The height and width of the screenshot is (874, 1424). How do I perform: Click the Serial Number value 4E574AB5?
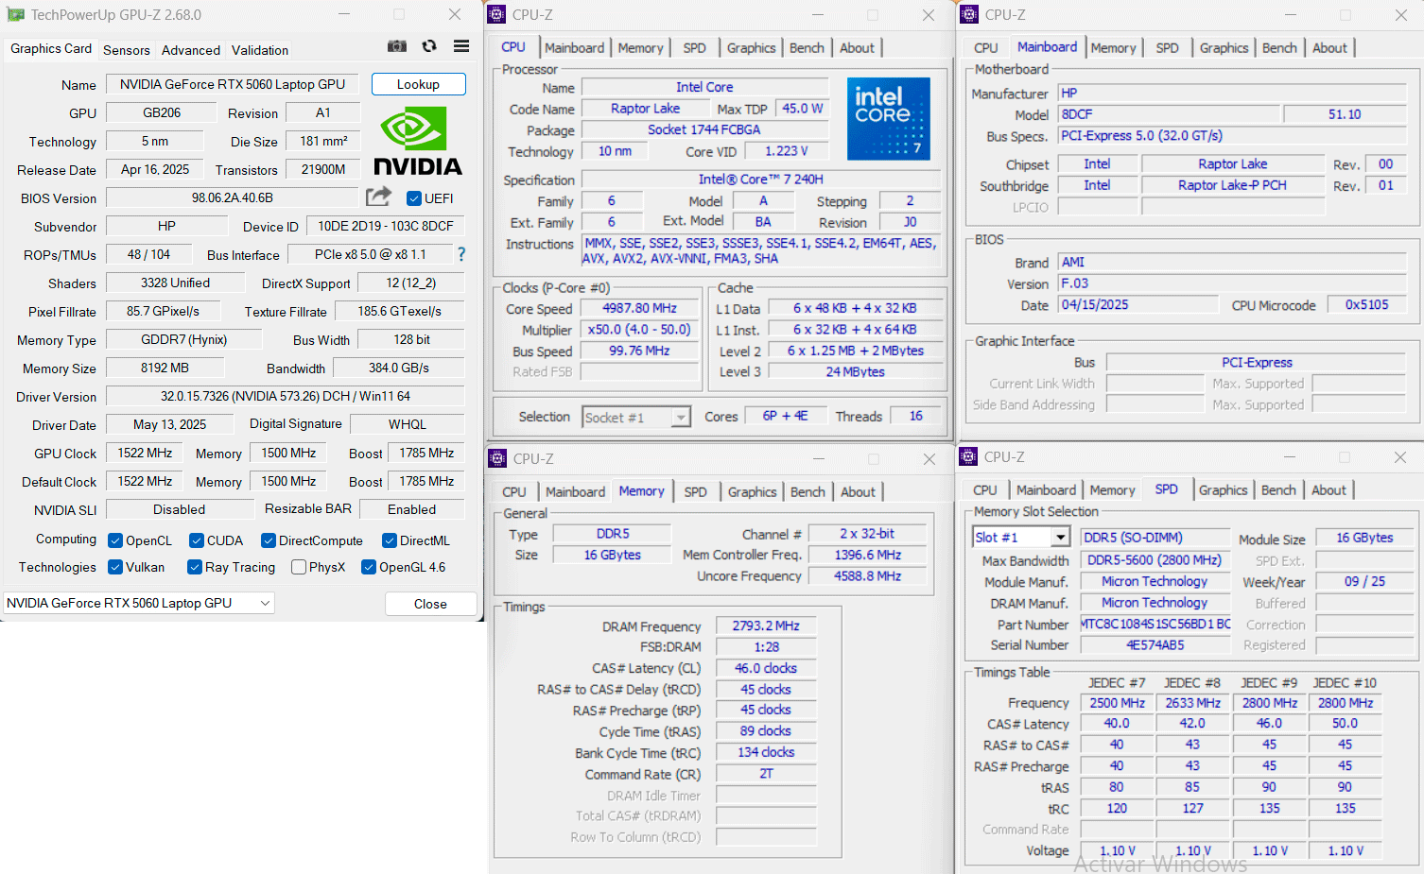pos(1155,645)
